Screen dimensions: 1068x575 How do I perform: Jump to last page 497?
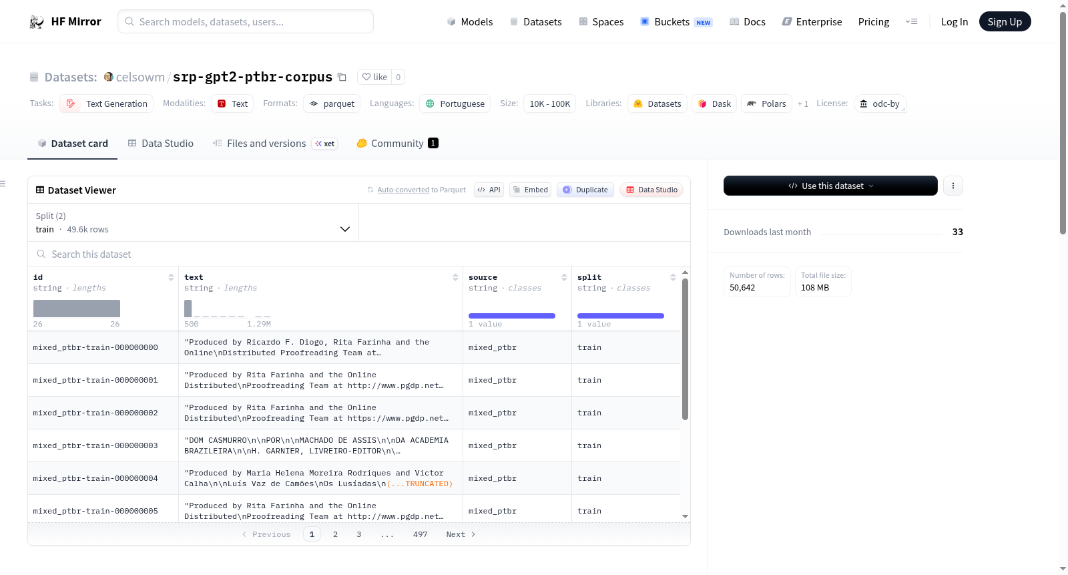click(x=421, y=534)
